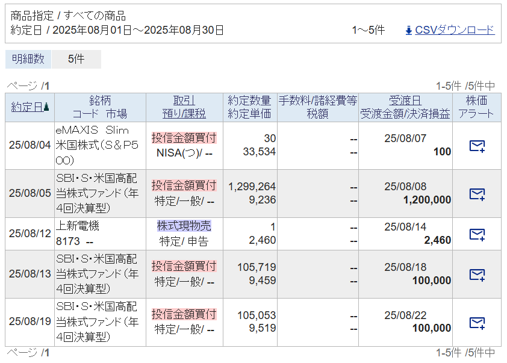Select 上新電機 stock name
The width and height of the screenshot is (507, 363).
pos(78,226)
